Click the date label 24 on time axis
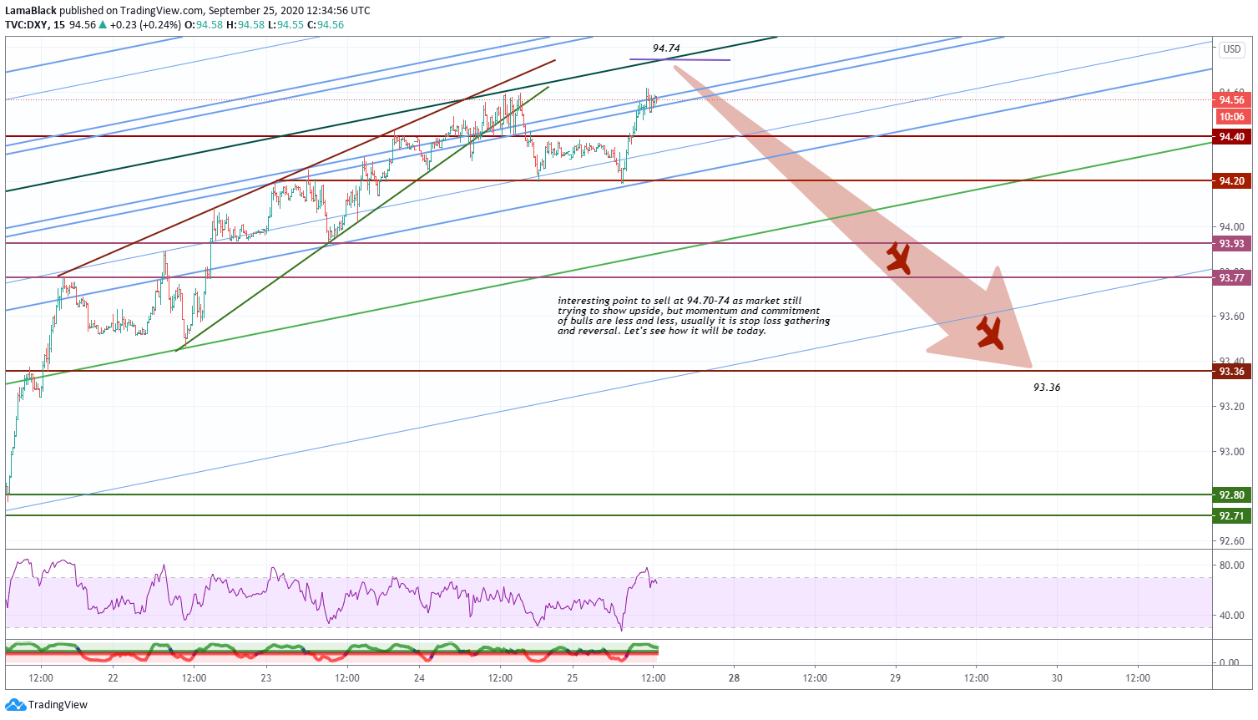The width and height of the screenshot is (1258, 720). pyautogui.click(x=419, y=678)
